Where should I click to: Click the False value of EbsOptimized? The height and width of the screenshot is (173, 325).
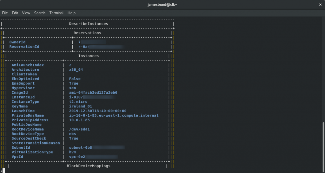75,79
